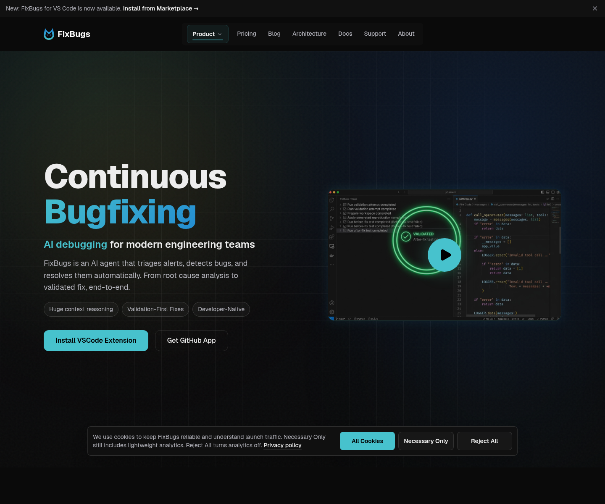Click the Get GitHub App button
Image resolution: width=605 pixels, height=504 pixels.
(192, 341)
